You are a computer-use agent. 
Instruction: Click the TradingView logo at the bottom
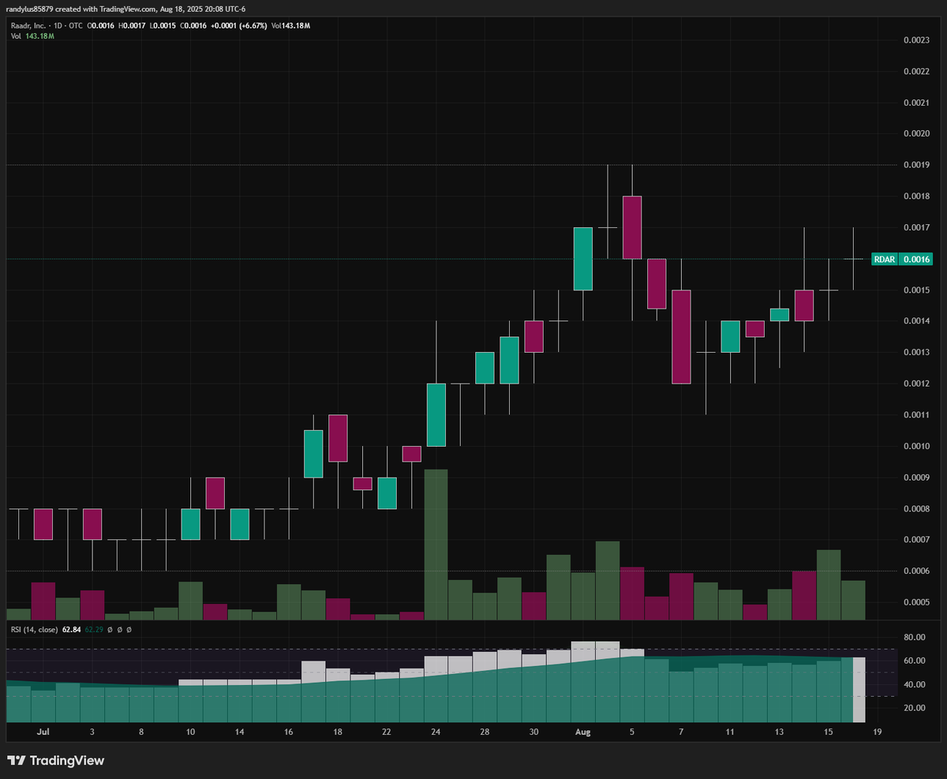(x=56, y=761)
